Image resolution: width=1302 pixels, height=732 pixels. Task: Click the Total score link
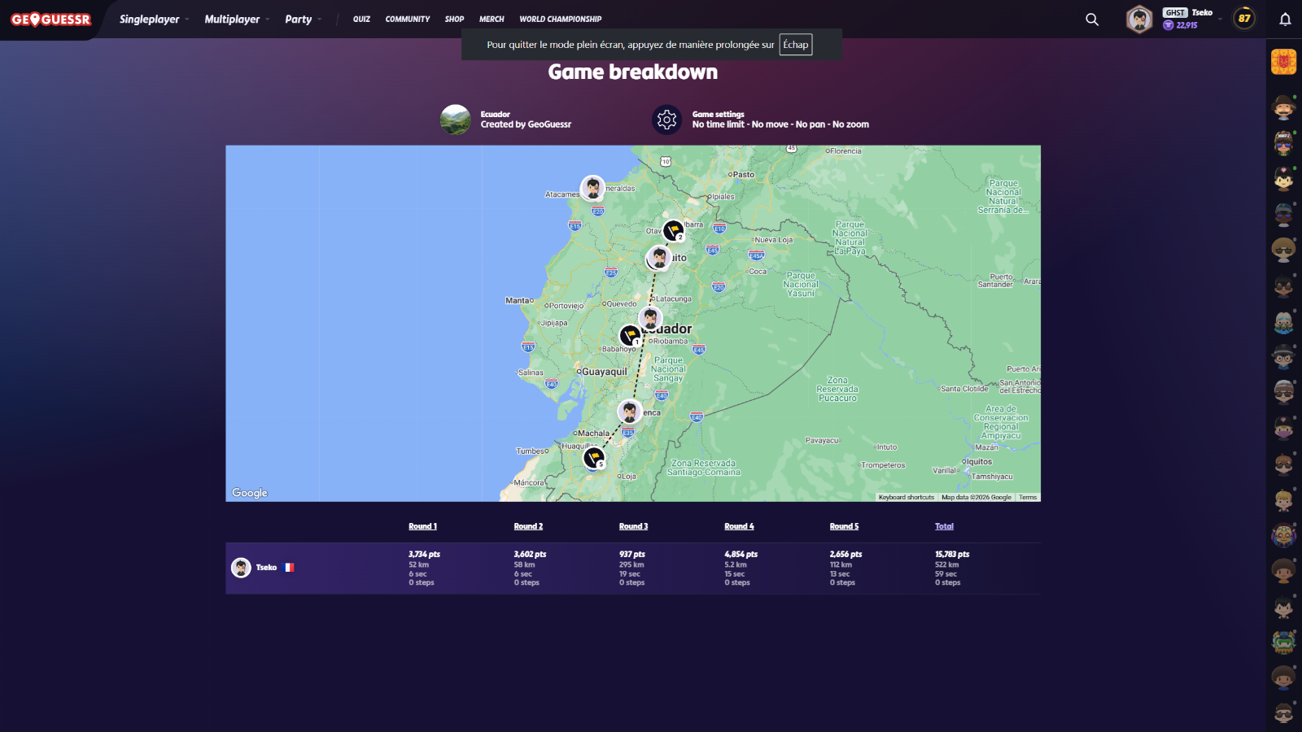[x=944, y=526]
